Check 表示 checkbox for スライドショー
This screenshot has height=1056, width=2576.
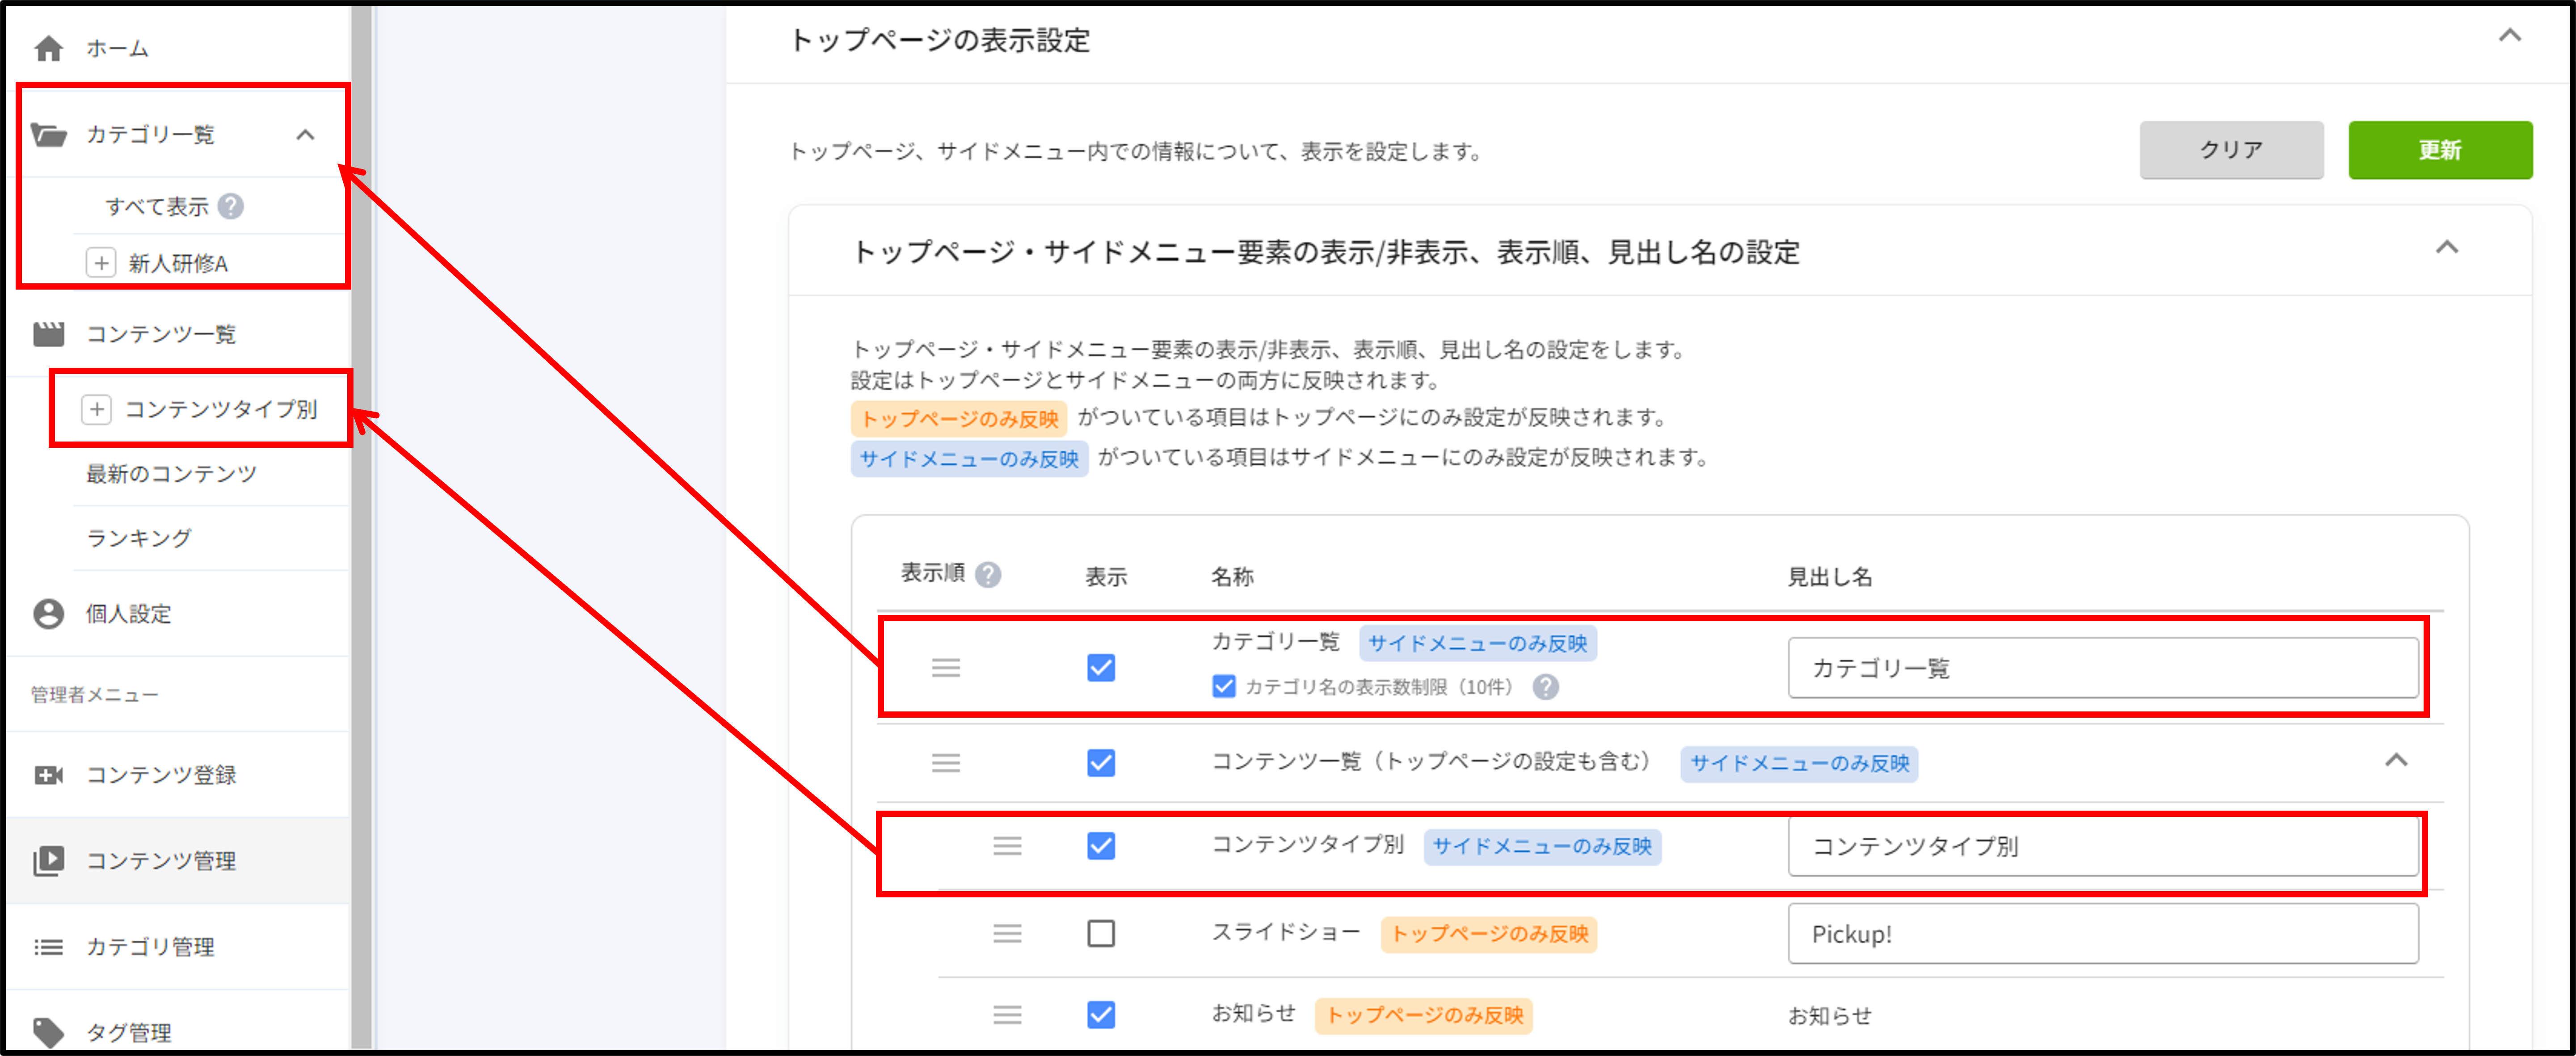[x=1101, y=933]
